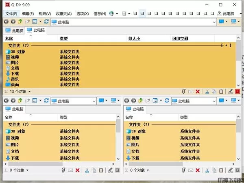
Task: Expand the dropdown arrow beside the globe icon
Action: tap(117, 14)
